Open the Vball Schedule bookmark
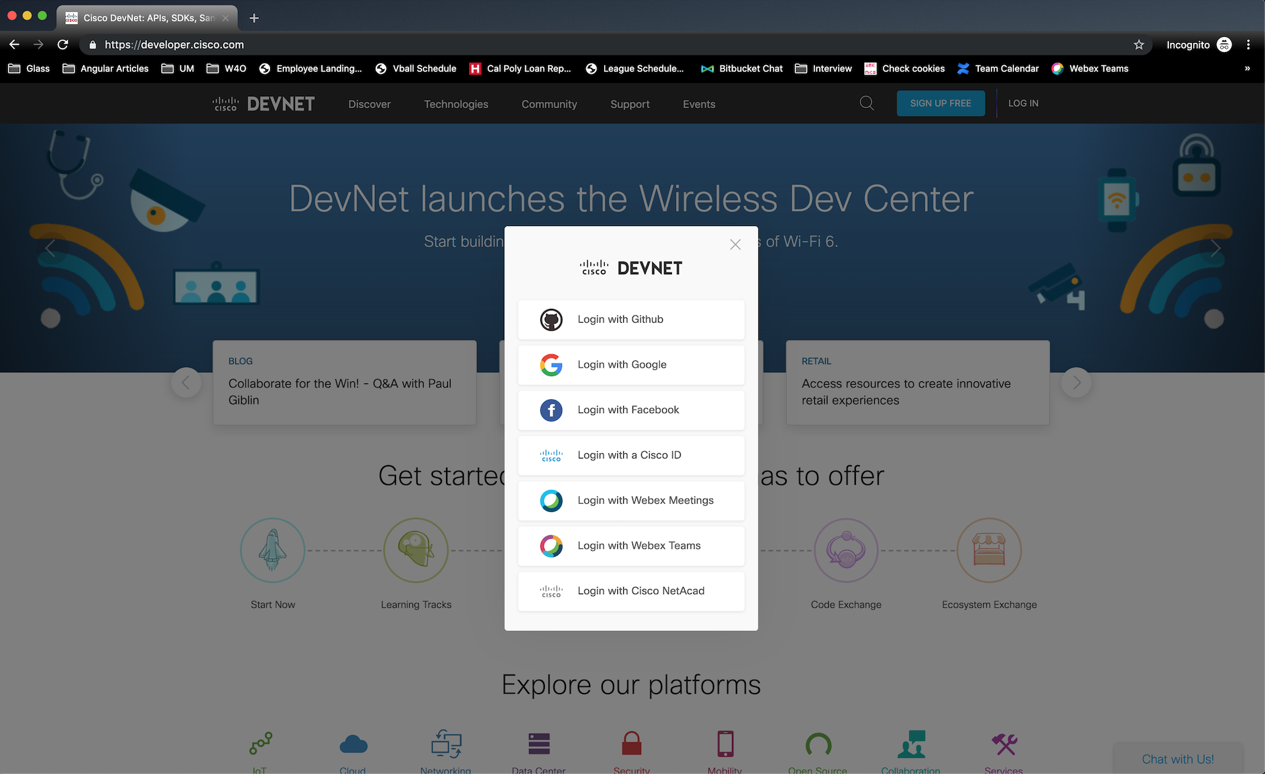The image size is (1265, 774). [416, 69]
